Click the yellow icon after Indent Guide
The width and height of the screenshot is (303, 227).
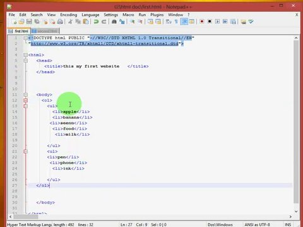192,21
